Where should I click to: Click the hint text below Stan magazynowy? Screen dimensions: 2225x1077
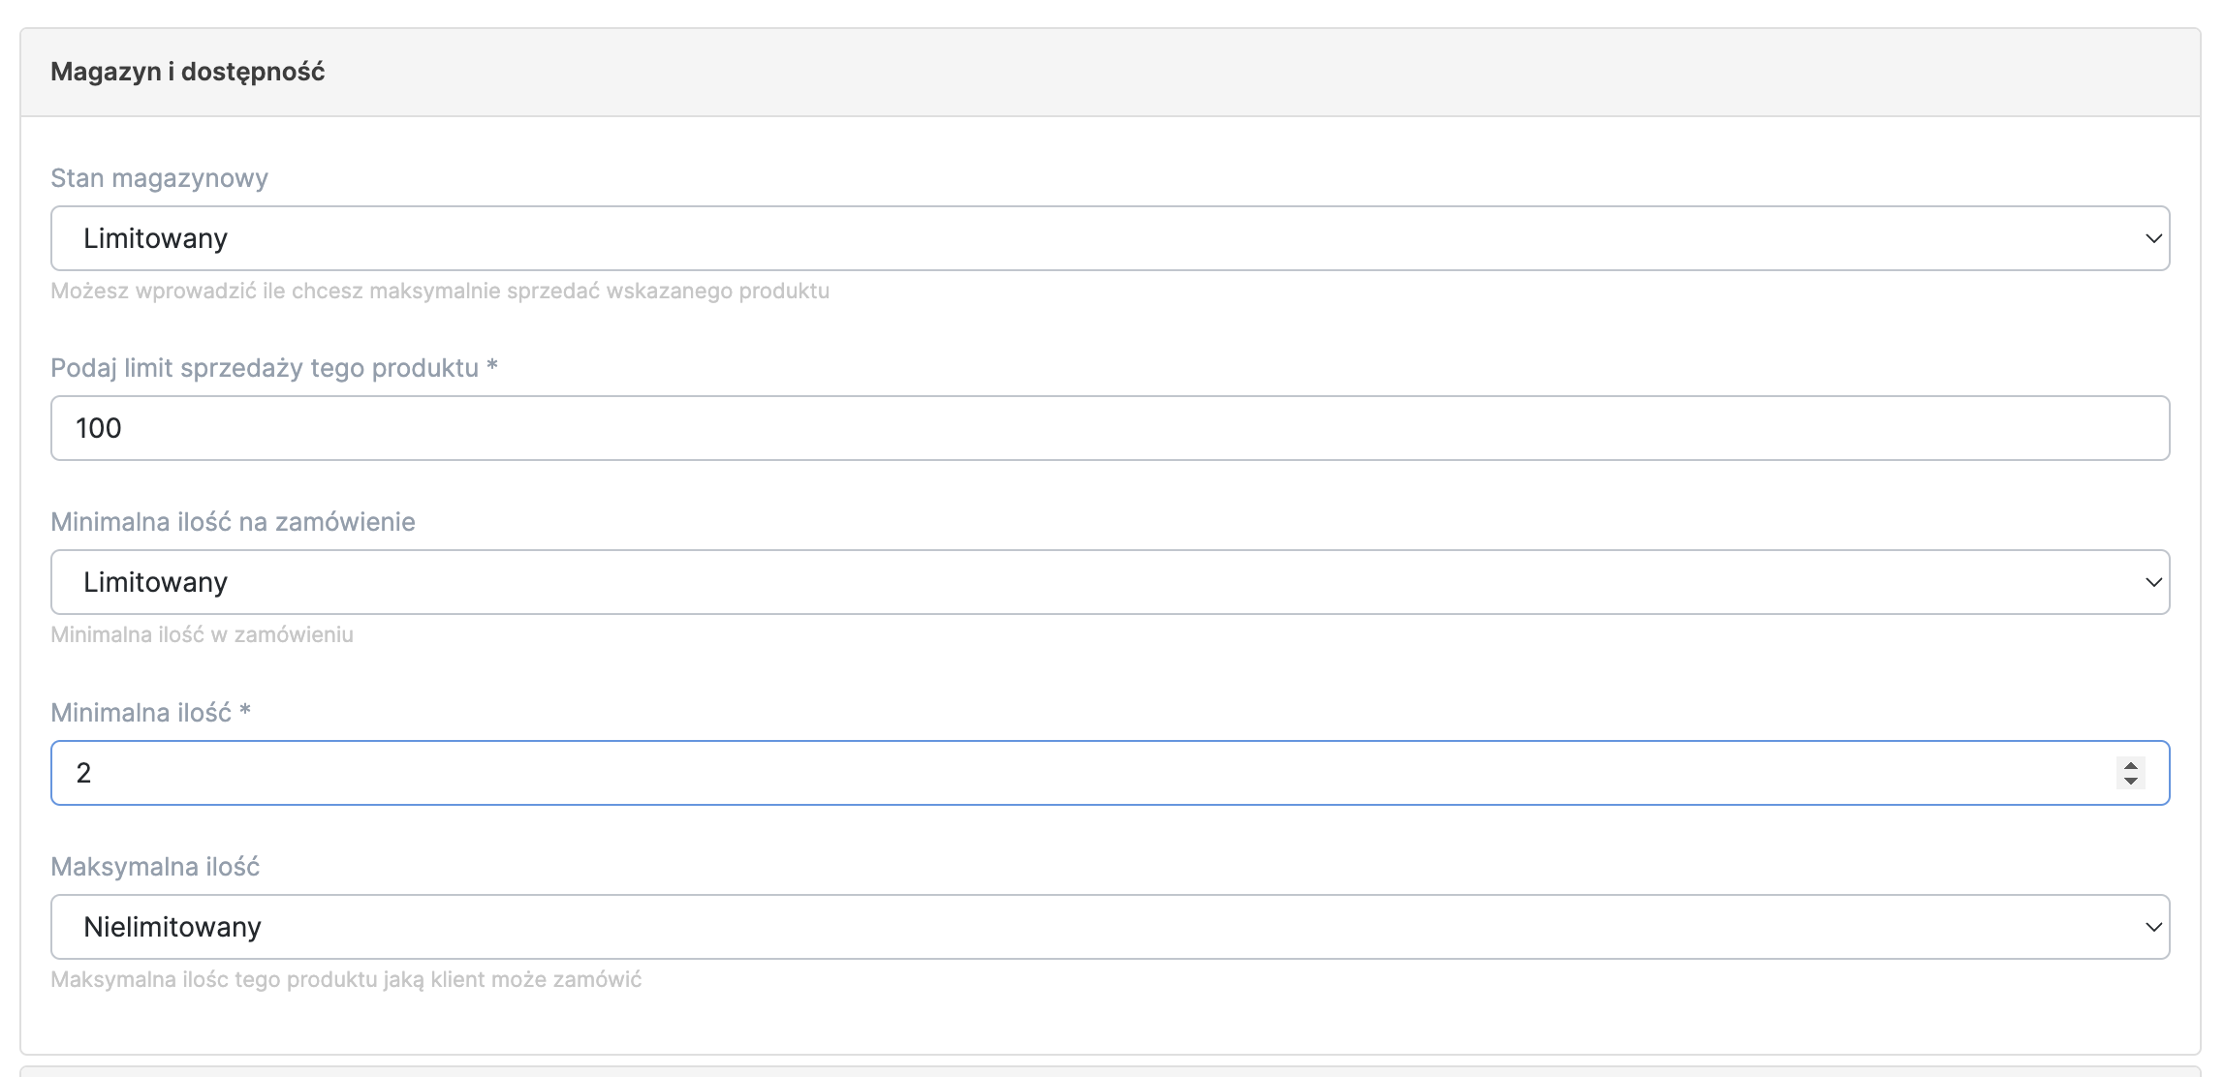coord(440,291)
